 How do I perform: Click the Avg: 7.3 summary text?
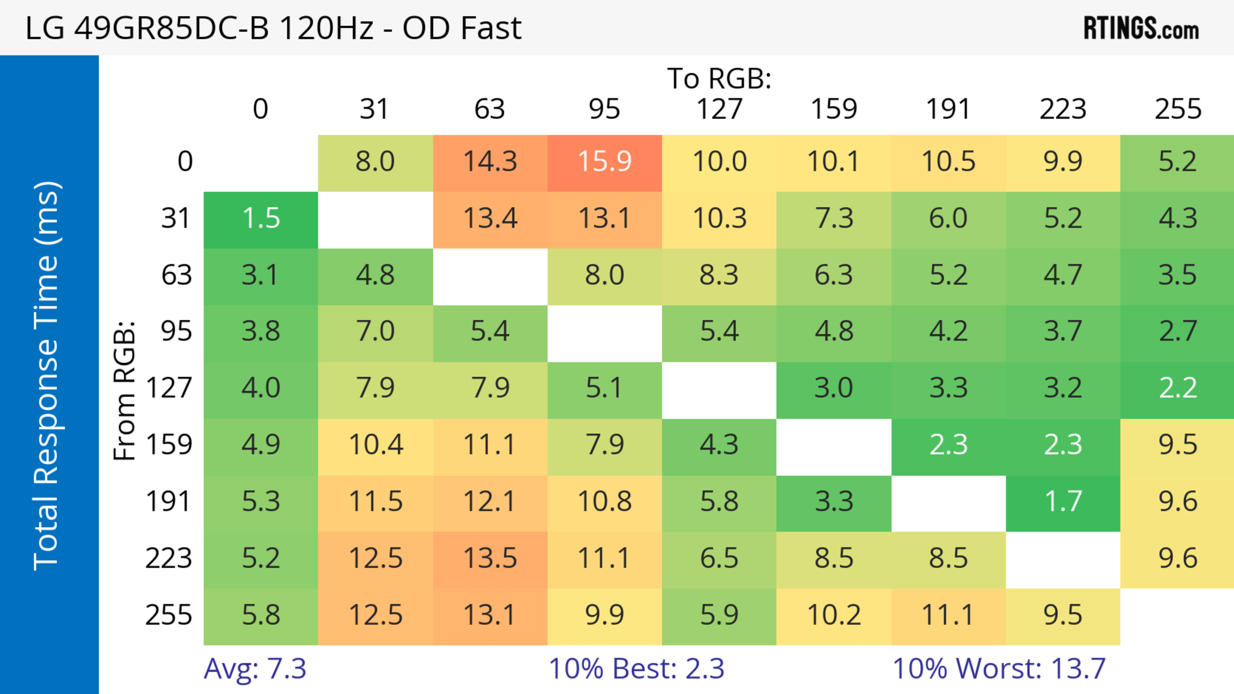pos(255,668)
